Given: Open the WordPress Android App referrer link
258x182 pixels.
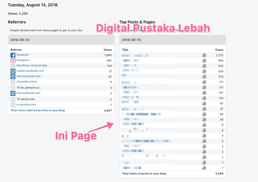Looking at the screenshot, I should click(32, 65).
